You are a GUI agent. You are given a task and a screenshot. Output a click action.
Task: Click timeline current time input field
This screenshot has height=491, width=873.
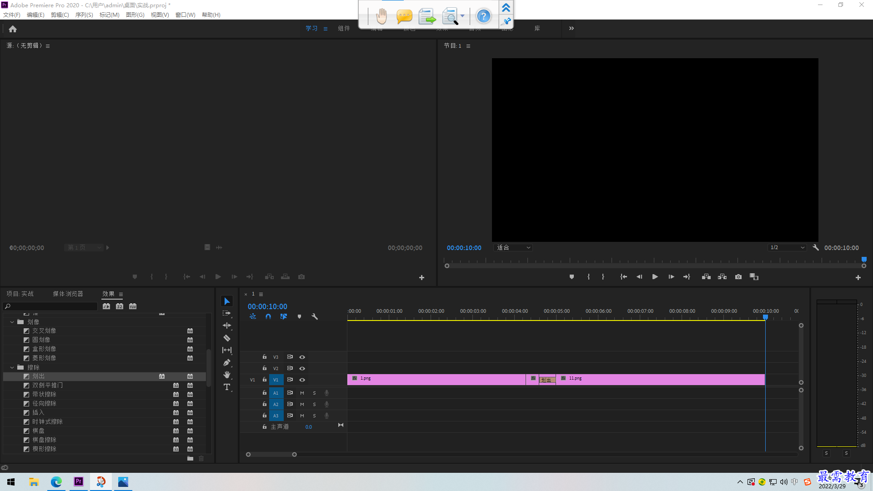click(x=267, y=306)
